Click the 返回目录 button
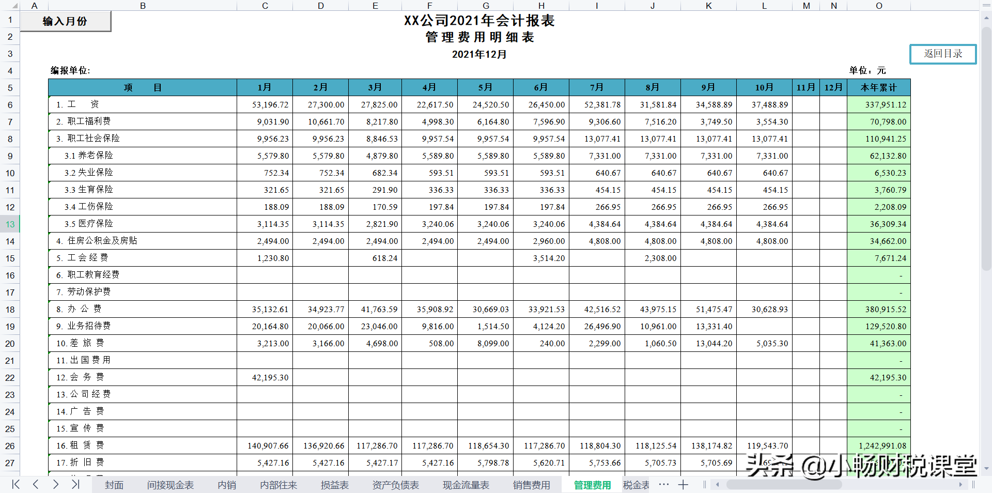 pyautogui.click(x=942, y=54)
